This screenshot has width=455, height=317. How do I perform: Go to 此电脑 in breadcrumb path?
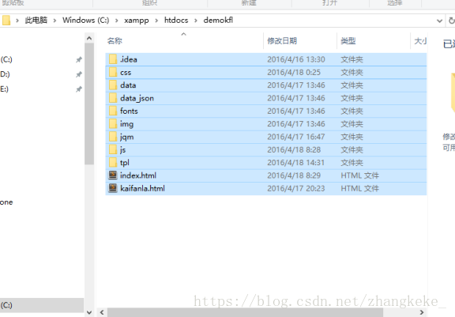[36, 21]
